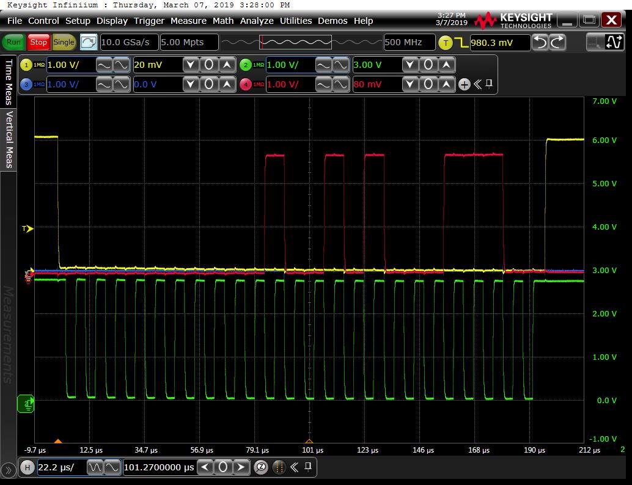Collapse the channel toolbar with double chevron
The image size is (632, 485).
click(x=477, y=84)
